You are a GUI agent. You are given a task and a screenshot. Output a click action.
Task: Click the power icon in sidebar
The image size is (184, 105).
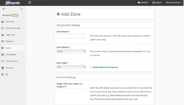(x=22, y=9)
